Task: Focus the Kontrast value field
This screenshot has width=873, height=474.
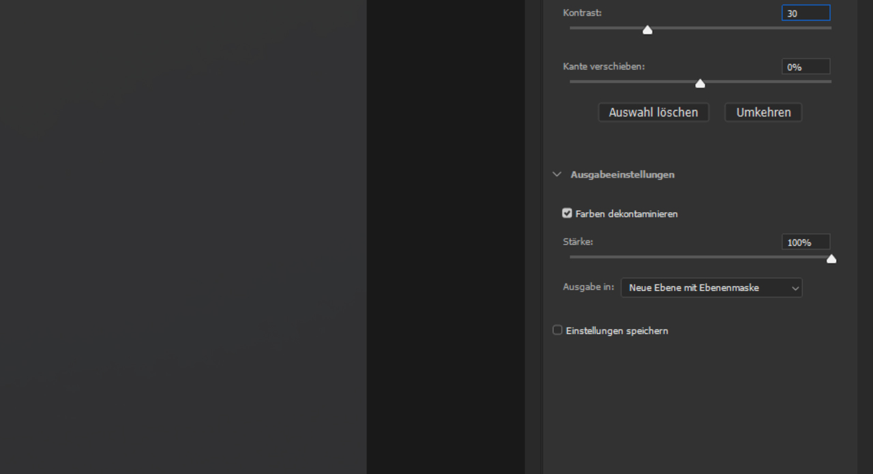Action: click(805, 13)
